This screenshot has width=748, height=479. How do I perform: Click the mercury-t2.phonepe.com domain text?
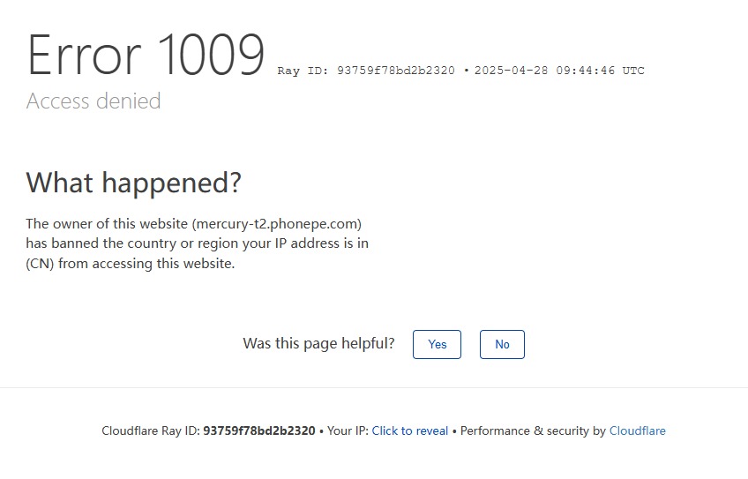tap(276, 224)
